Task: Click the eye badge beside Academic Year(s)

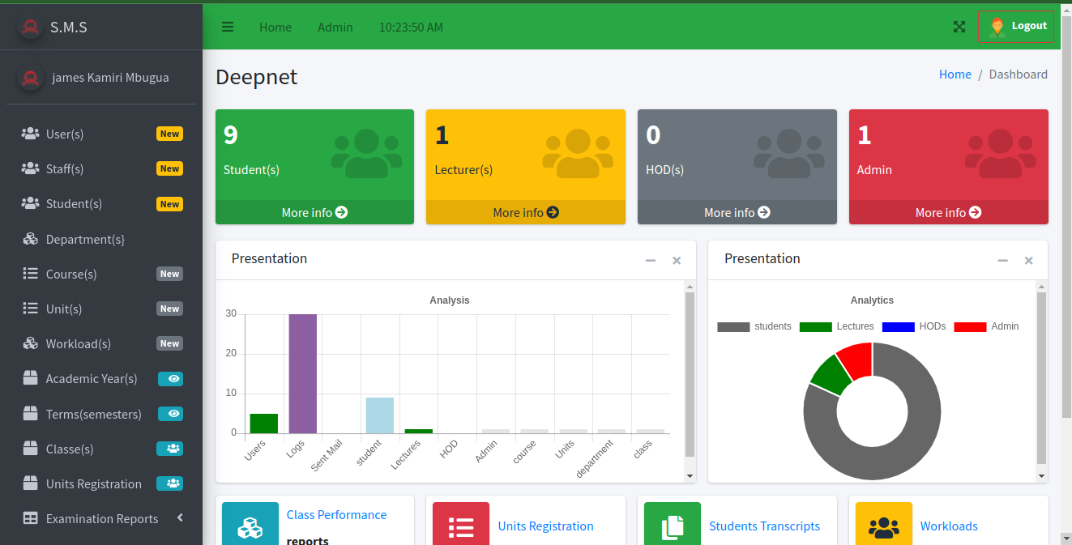Action: pyautogui.click(x=170, y=378)
